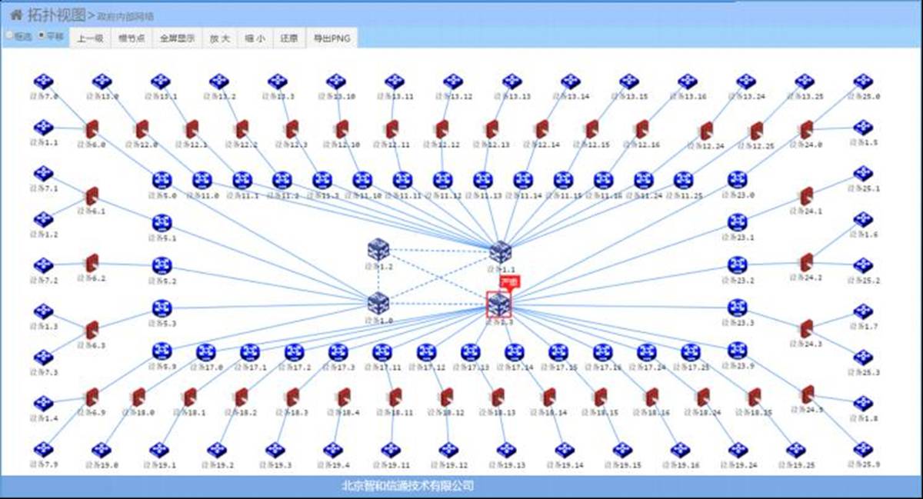Click the home icon beside 拓扑视图
This screenshot has width=923, height=499.
tap(15, 14)
